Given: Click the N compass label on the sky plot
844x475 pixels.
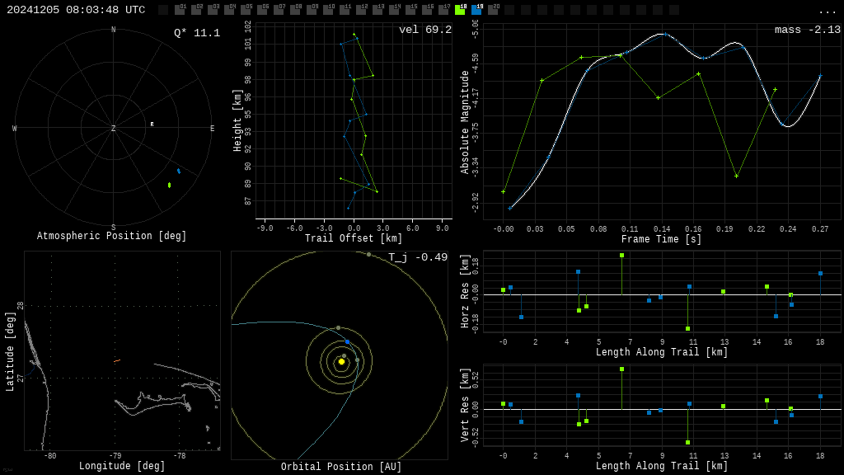Looking at the screenshot, I should [114, 31].
